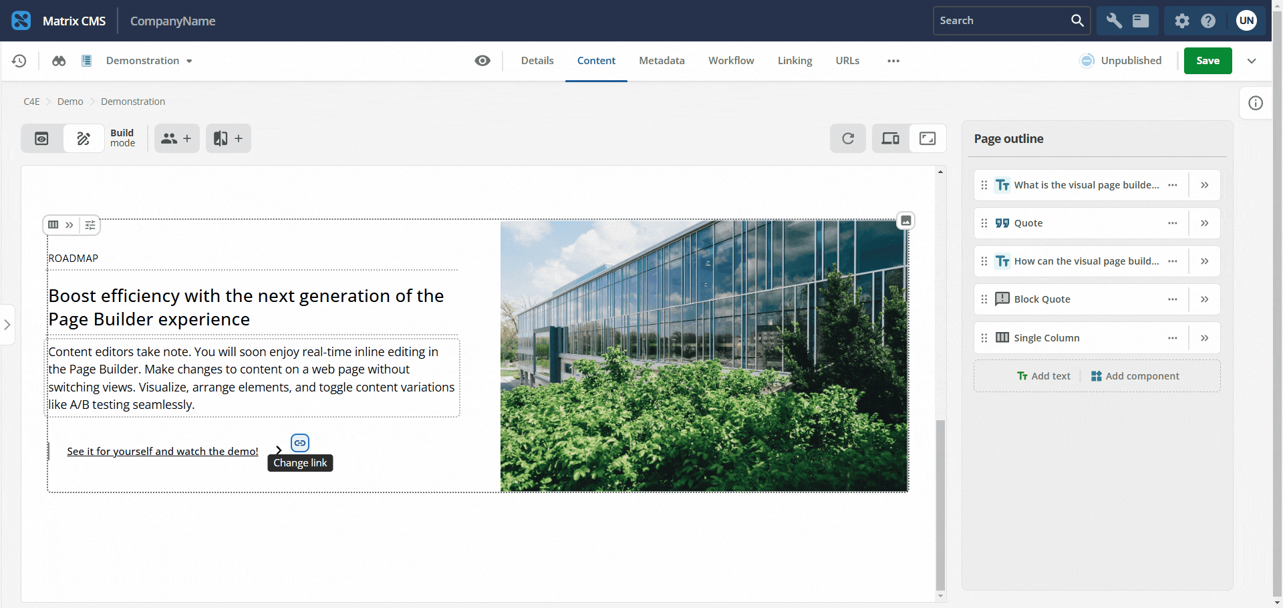The height and width of the screenshot is (608, 1283).
Task: Expand the left sidebar chevron
Action: click(7, 325)
